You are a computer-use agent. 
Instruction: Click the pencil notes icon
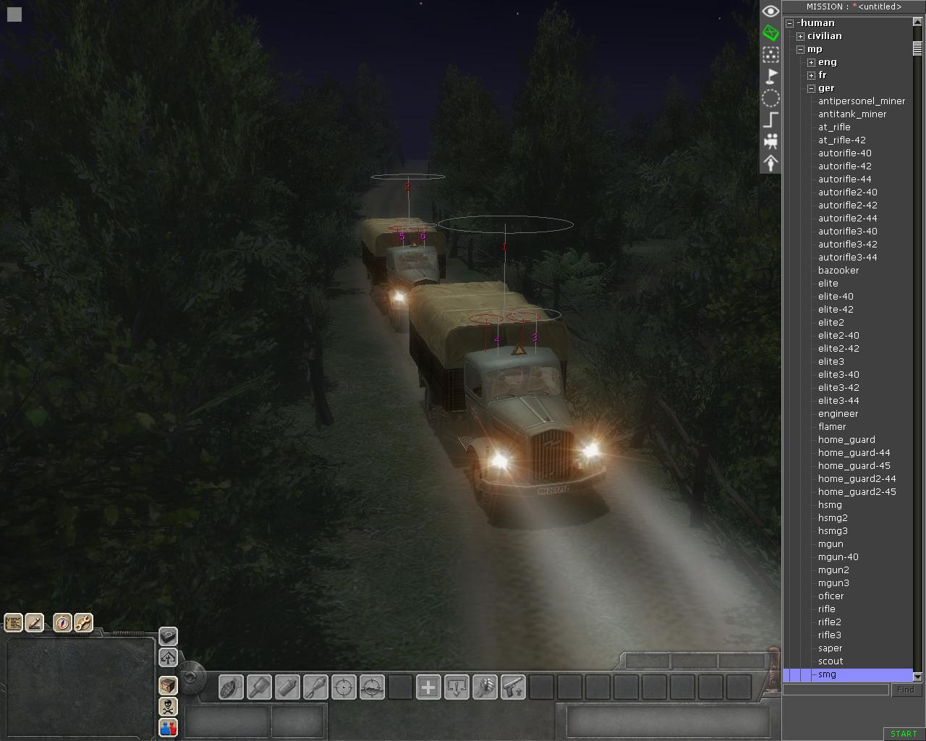click(34, 622)
